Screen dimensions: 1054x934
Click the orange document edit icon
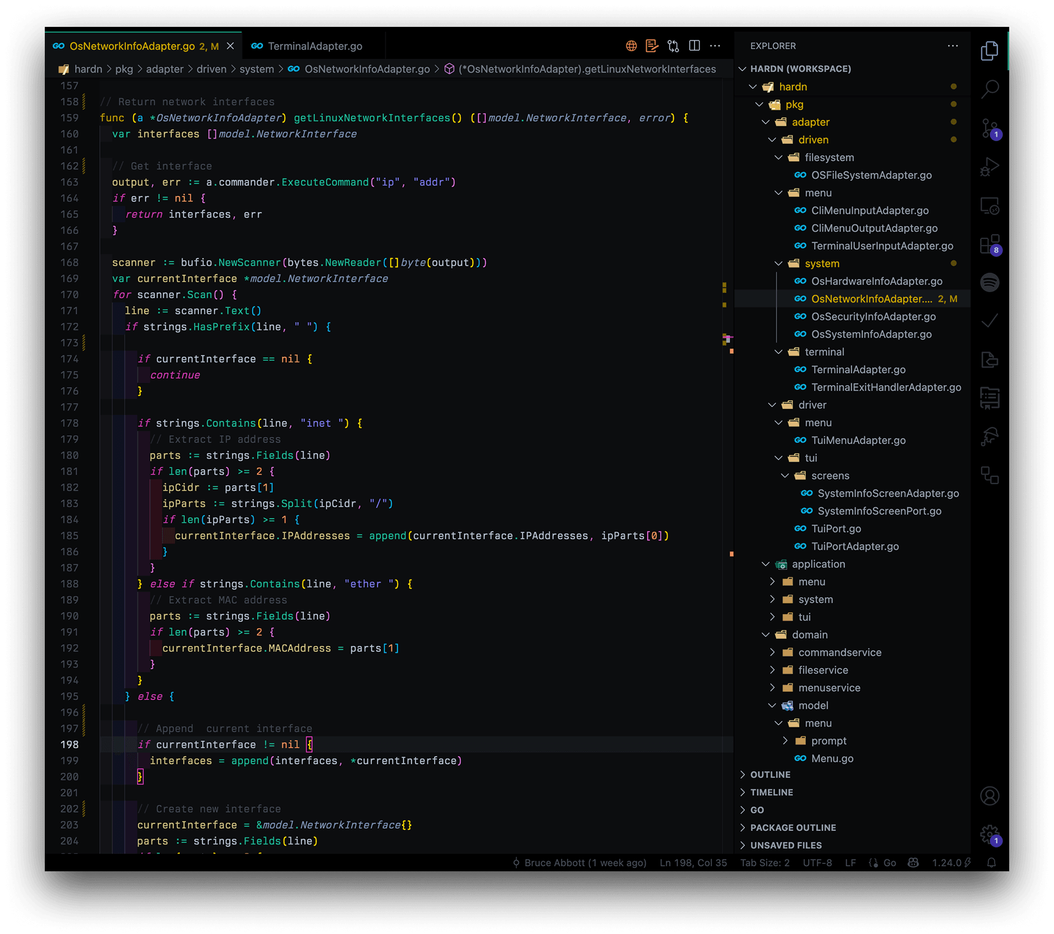[651, 46]
